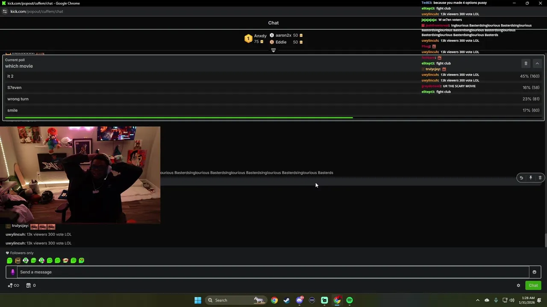The height and width of the screenshot is (307, 547).
Task: Click the purple microphone chat identity icon
Action: coord(13,272)
